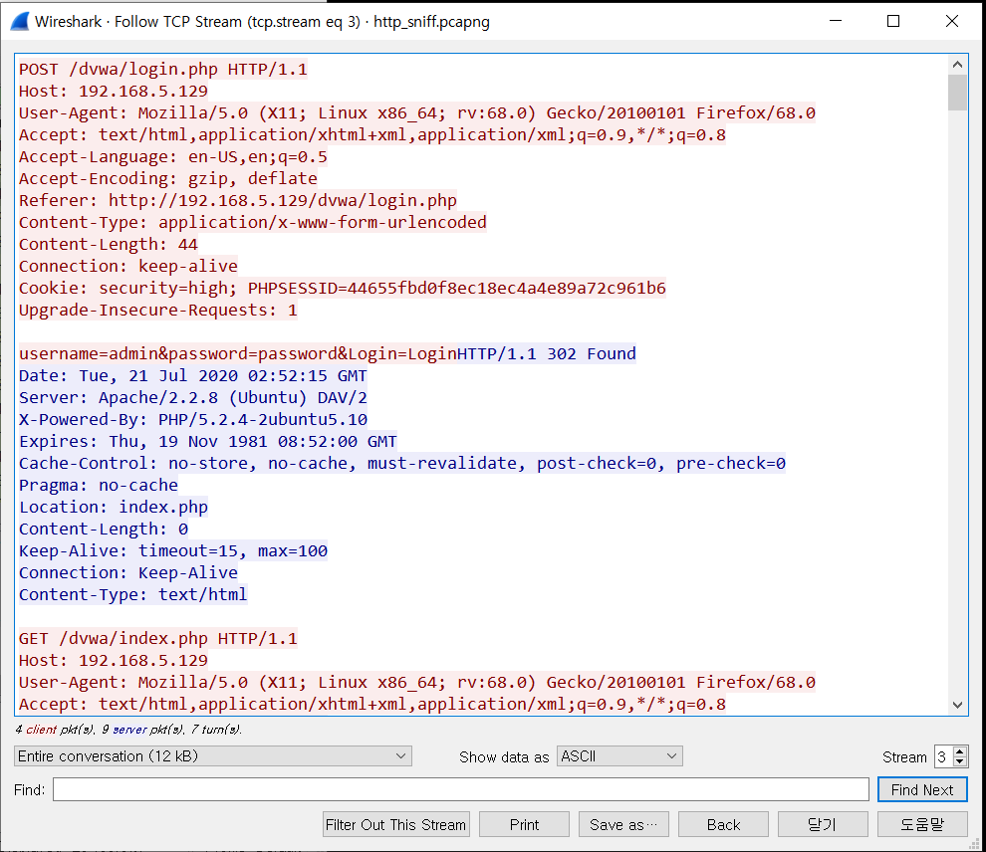Click the Pragma: no-cache line
Viewport: 986px width, 852px height.
point(98,485)
